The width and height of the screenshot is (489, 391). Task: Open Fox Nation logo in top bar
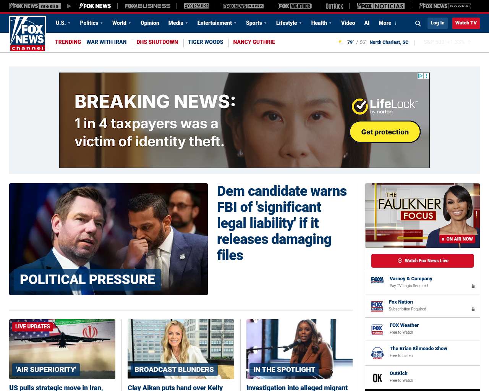pyautogui.click(x=196, y=6)
